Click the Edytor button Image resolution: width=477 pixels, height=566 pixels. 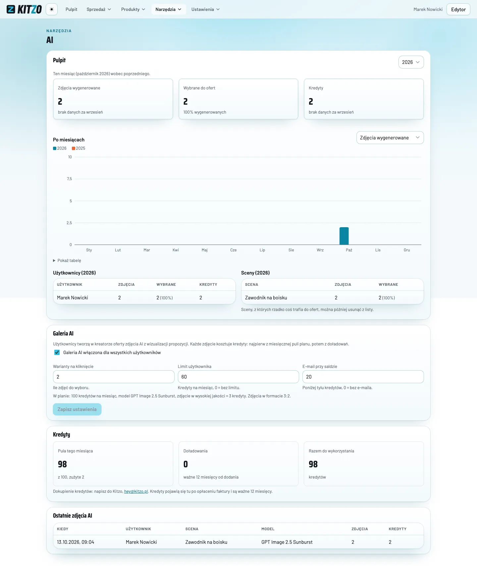coord(458,9)
